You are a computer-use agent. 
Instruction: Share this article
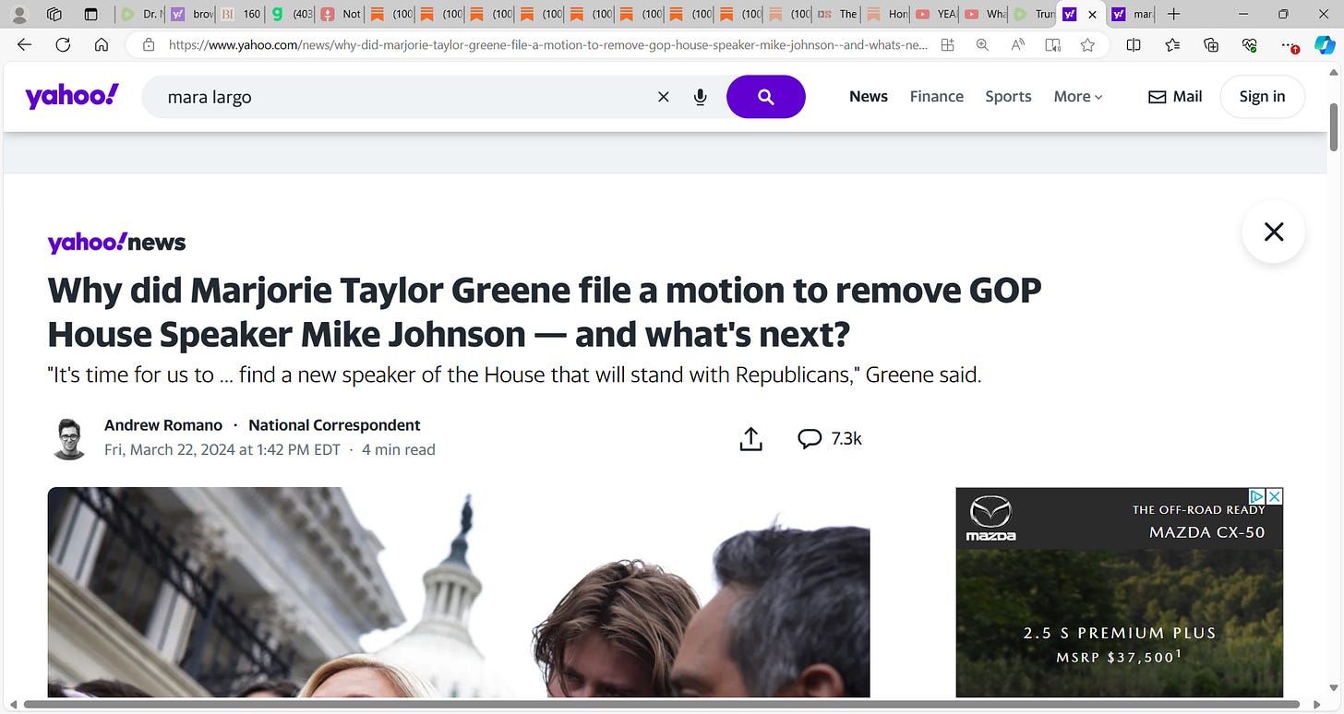pyautogui.click(x=751, y=439)
